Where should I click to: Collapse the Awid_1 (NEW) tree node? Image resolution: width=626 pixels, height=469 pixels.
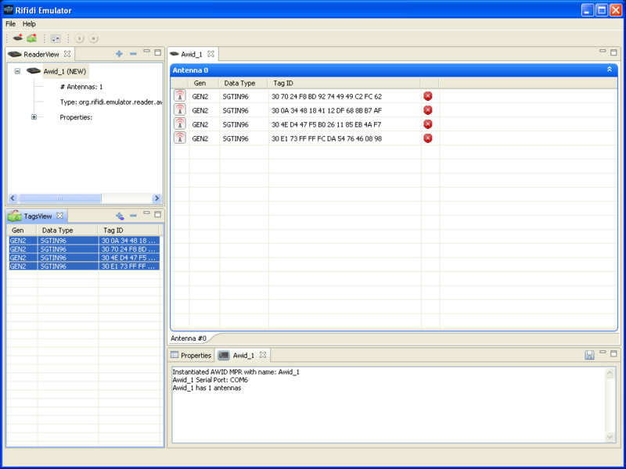(x=17, y=71)
